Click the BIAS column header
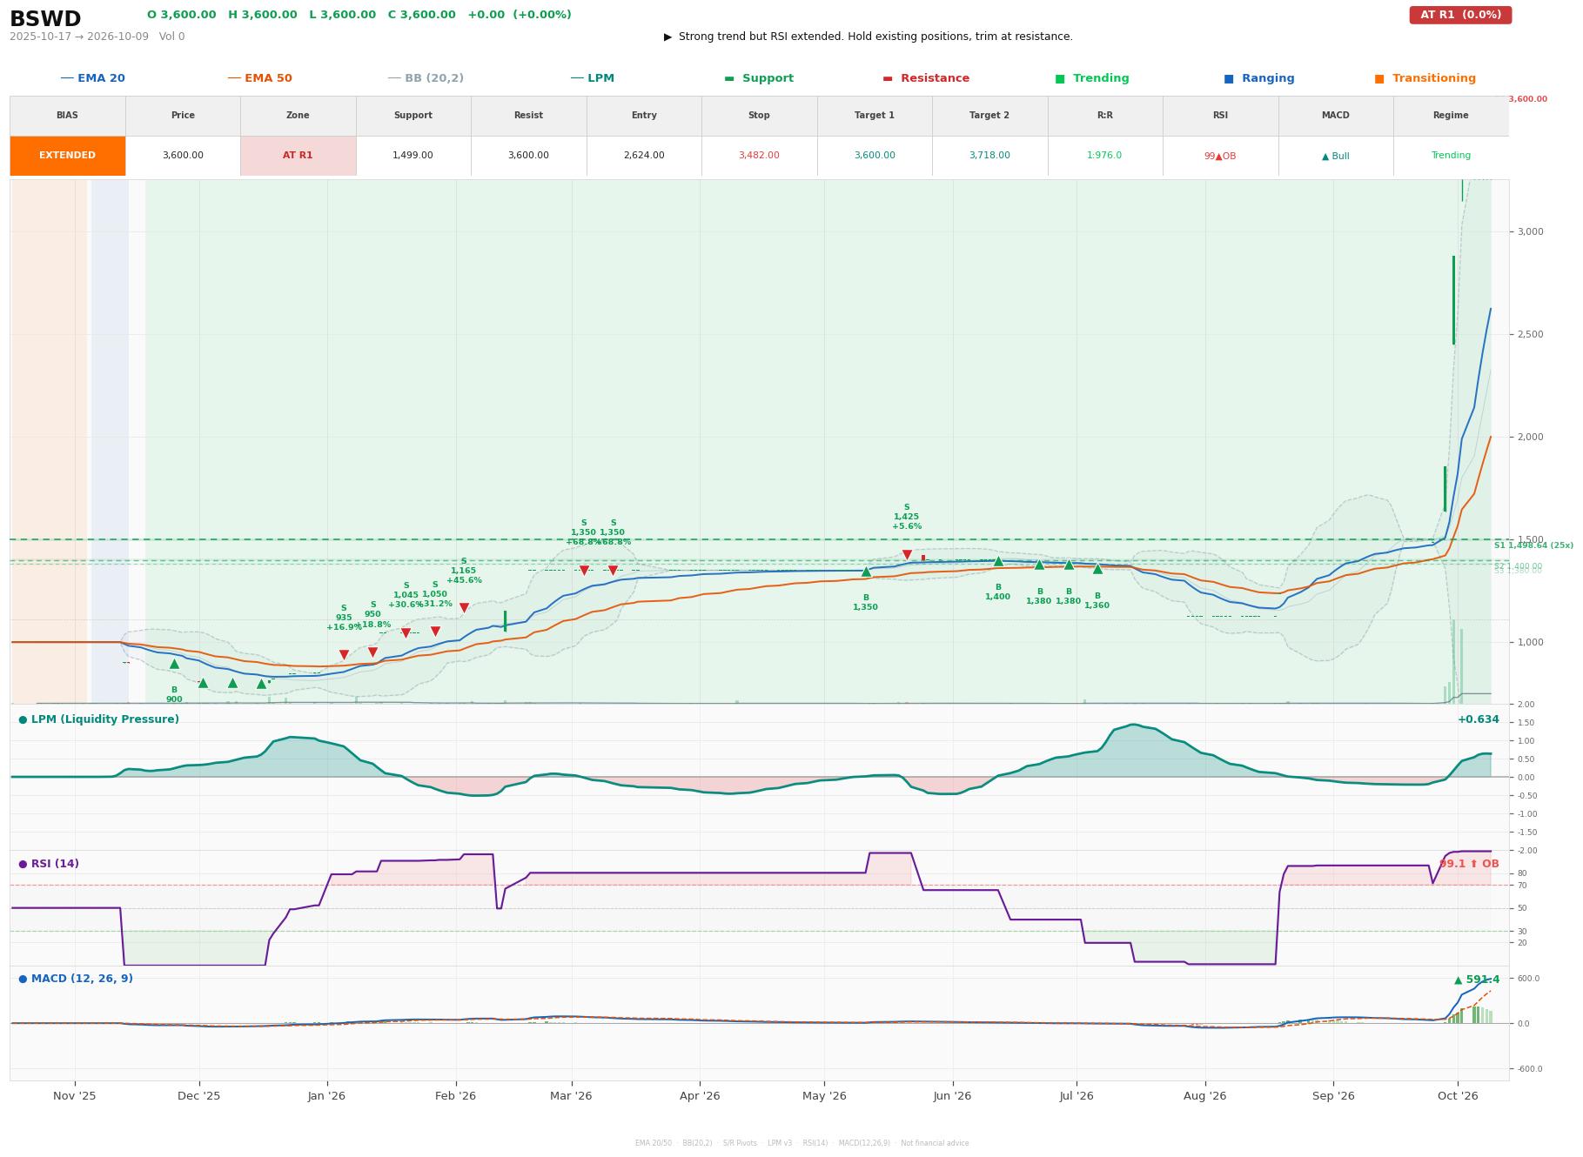 tap(67, 116)
